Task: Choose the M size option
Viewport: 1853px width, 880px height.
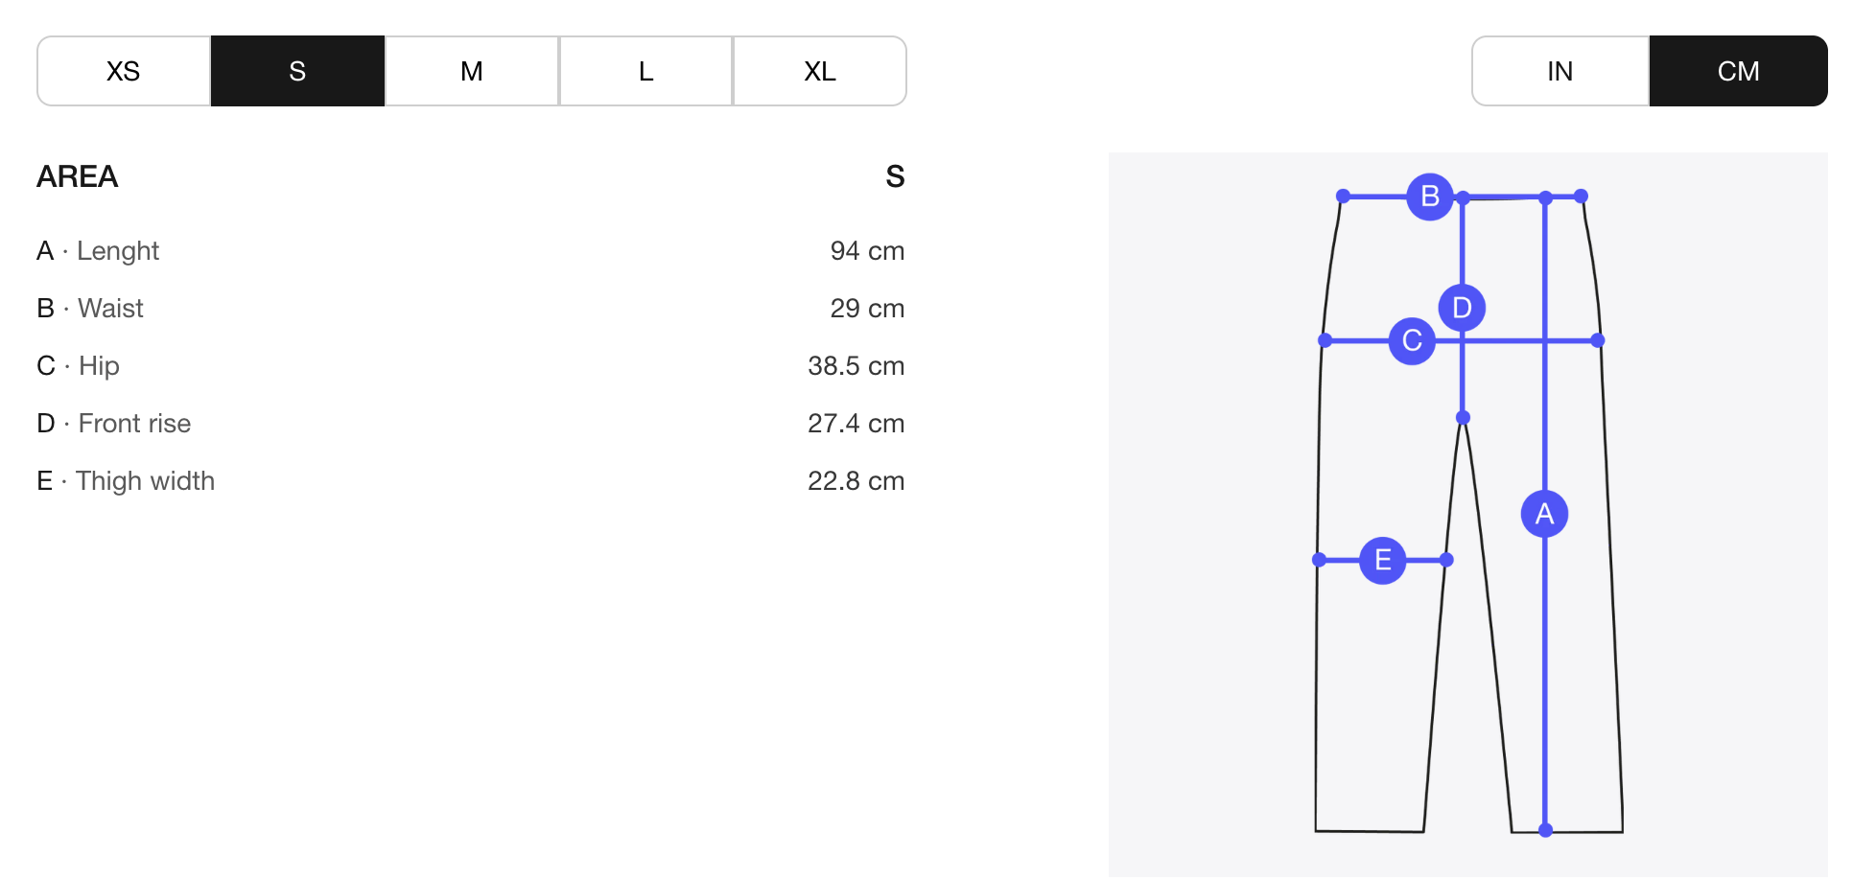Action: (x=471, y=71)
